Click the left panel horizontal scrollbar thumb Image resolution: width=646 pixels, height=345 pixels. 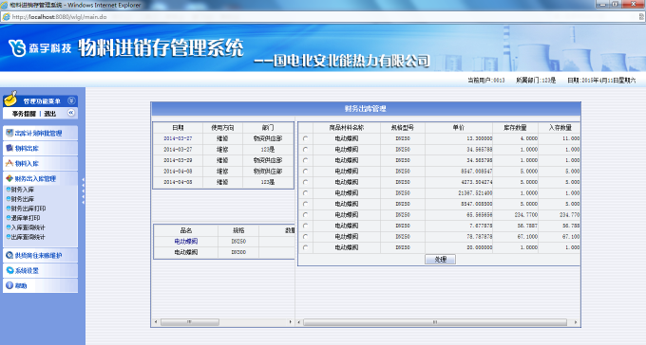[189, 322]
